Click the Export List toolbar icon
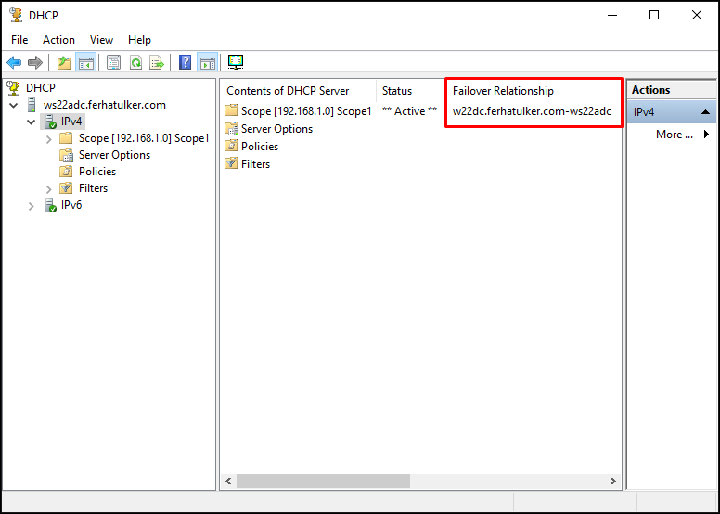Image resolution: width=720 pixels, height=514 pixels. tap(157, 62)
